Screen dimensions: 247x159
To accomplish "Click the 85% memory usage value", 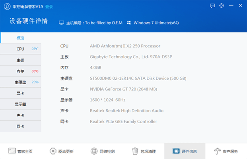I will click(x=35, y=71).
